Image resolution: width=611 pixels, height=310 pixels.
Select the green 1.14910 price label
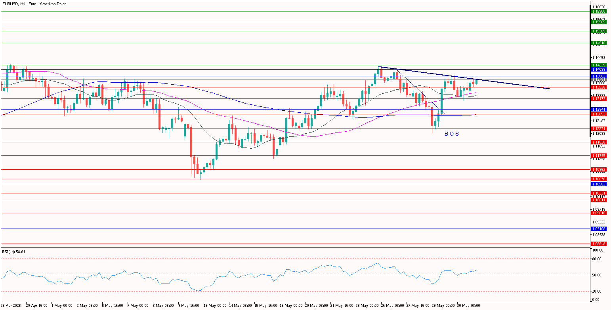(x=599, y=43)
